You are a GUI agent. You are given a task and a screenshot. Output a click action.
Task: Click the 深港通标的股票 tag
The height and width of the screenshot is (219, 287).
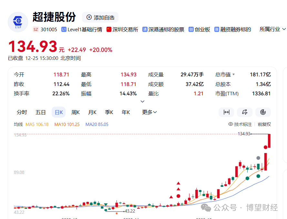coord(163,29)
